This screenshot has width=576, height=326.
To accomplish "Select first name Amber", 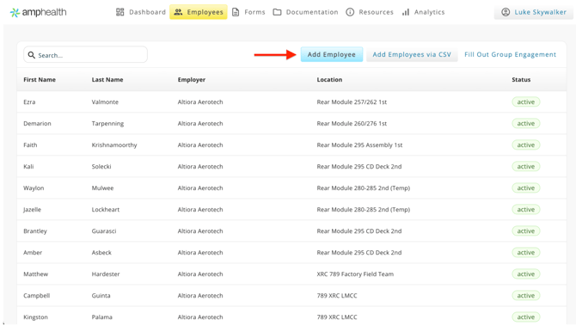I will point(33,253).
